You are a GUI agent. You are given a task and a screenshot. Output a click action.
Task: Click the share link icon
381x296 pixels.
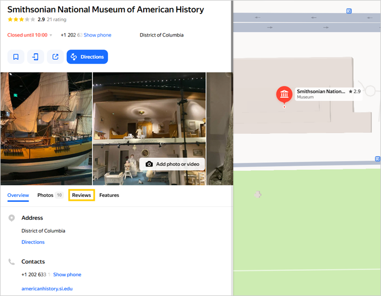point(56,57)
